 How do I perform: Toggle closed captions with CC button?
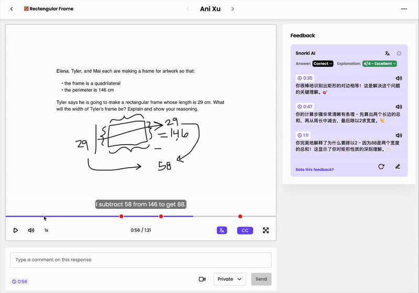pos(245,230)
